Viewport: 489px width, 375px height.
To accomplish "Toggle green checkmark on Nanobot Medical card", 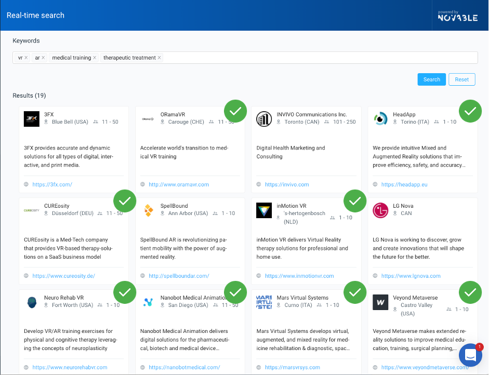I will coord(235,292).
